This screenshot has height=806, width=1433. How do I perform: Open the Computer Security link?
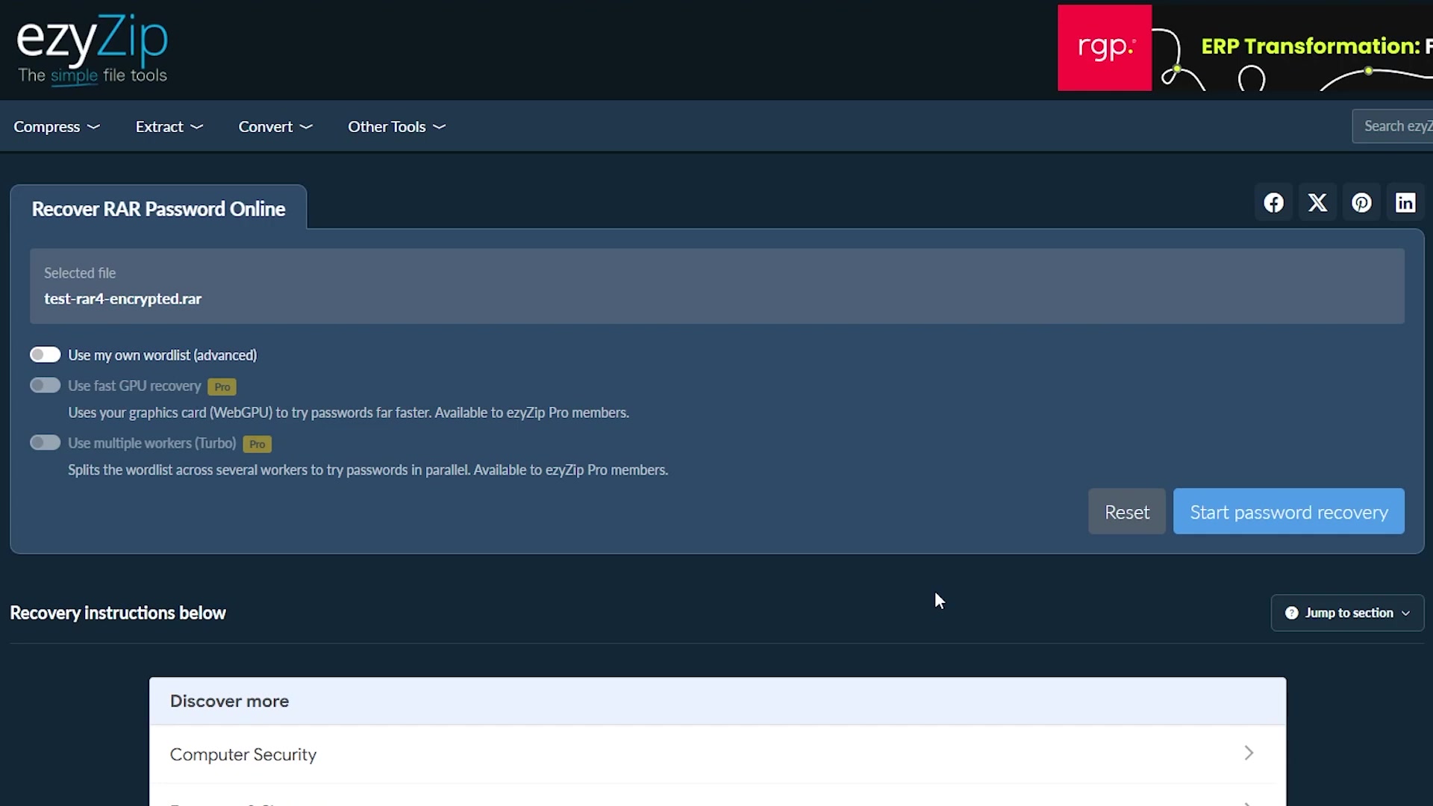pyautogui.click(x=717, y=754)
